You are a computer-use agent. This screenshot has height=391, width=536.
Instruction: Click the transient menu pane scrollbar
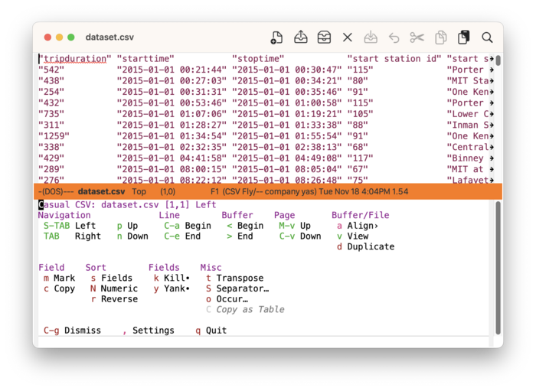[498, 268]
